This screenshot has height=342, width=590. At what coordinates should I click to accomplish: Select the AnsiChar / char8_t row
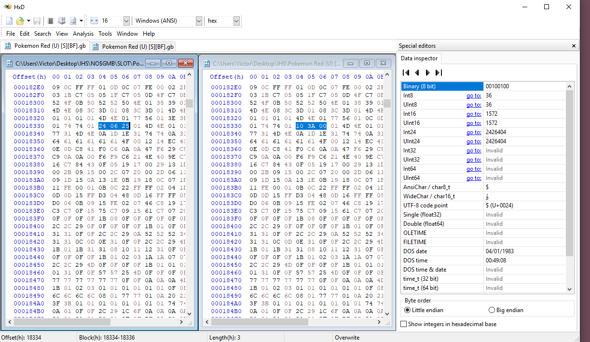click(483, 187)
